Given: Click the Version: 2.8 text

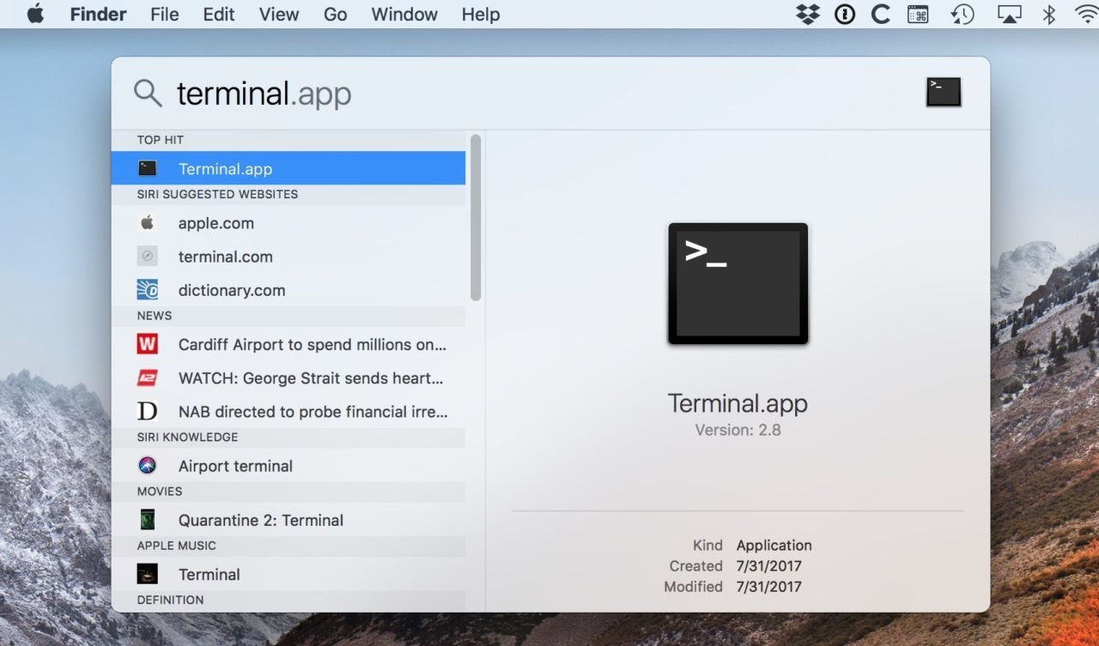Looking at the screenshot, I should tap(738, 430).
